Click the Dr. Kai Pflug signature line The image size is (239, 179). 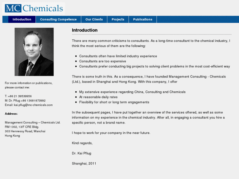tap(82, 153)
